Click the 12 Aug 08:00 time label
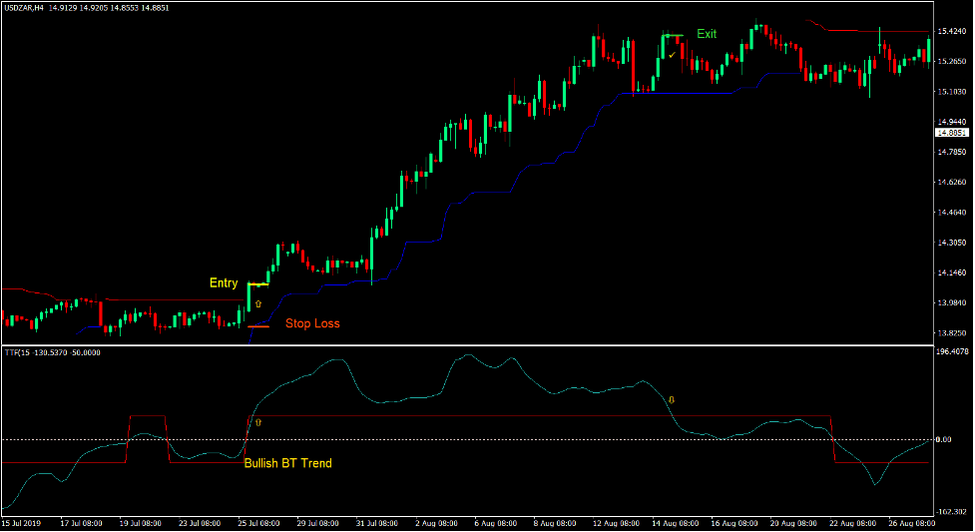This screenshot has height=532, width=975. click(x=614, y=524)
